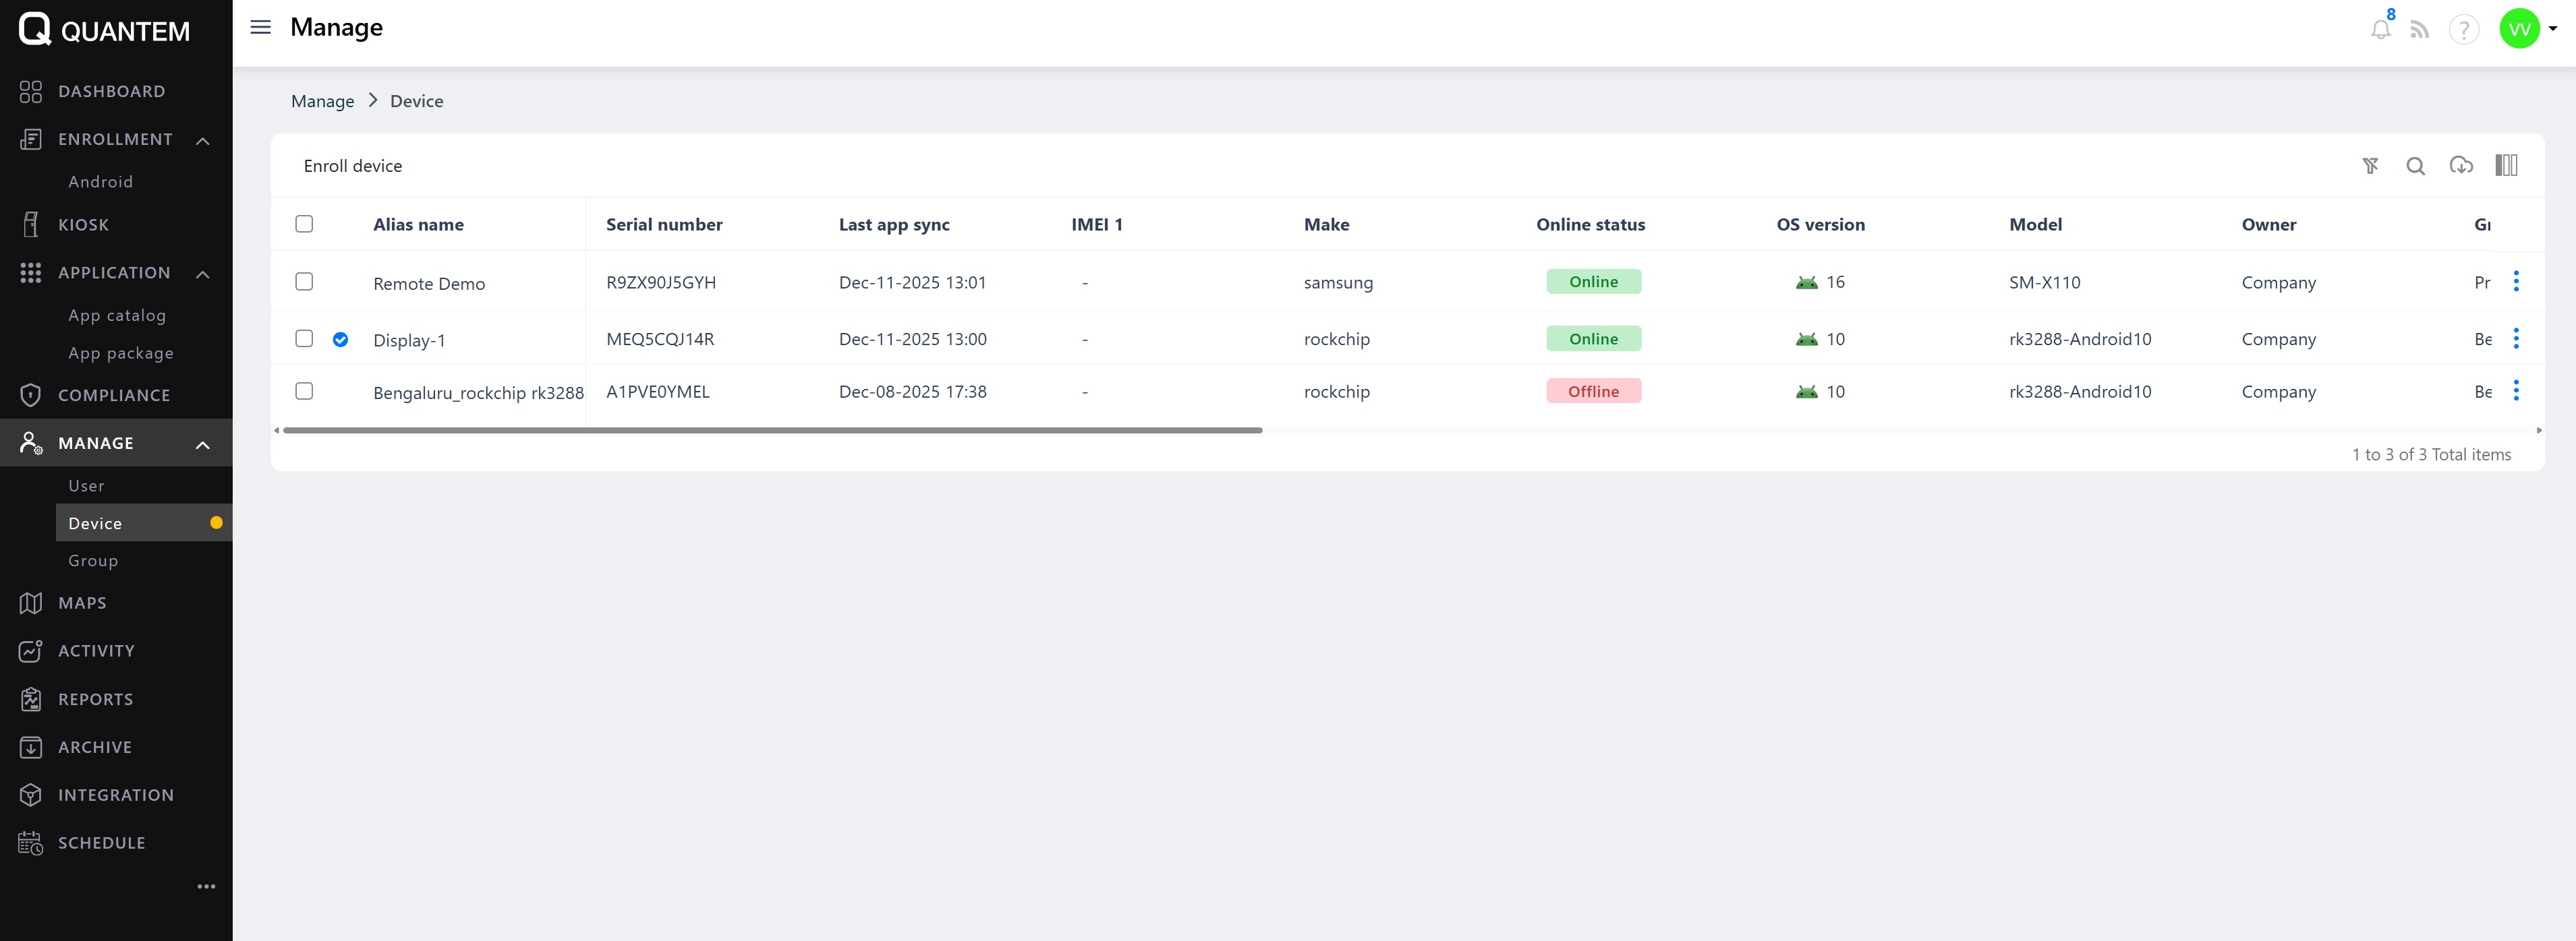
Task: Open the device search icon
Action: coord(2415,166)
